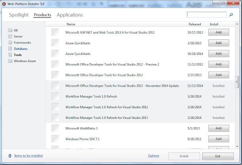242x165 pixels.
Task: Select the Frameworks category
Action: pos(22,42)
